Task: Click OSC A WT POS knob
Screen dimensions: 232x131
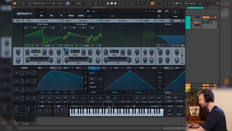Action: (28, 52)
